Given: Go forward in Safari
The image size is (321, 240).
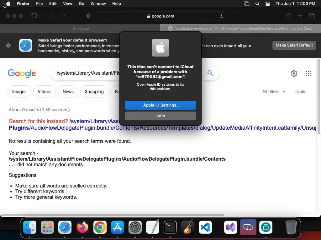Looking at the screenshot, I should point(64,16).
